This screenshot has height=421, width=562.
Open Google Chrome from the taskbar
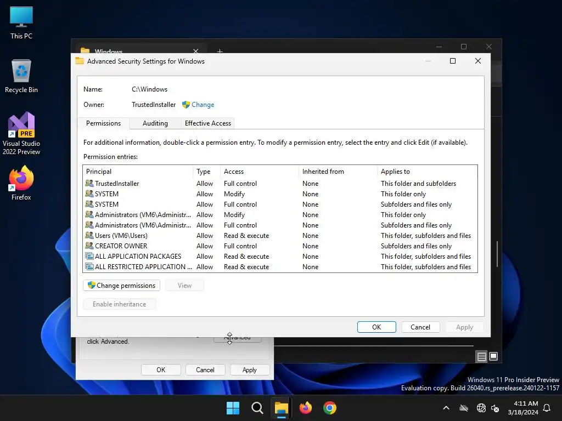click(x=330, y=408)
